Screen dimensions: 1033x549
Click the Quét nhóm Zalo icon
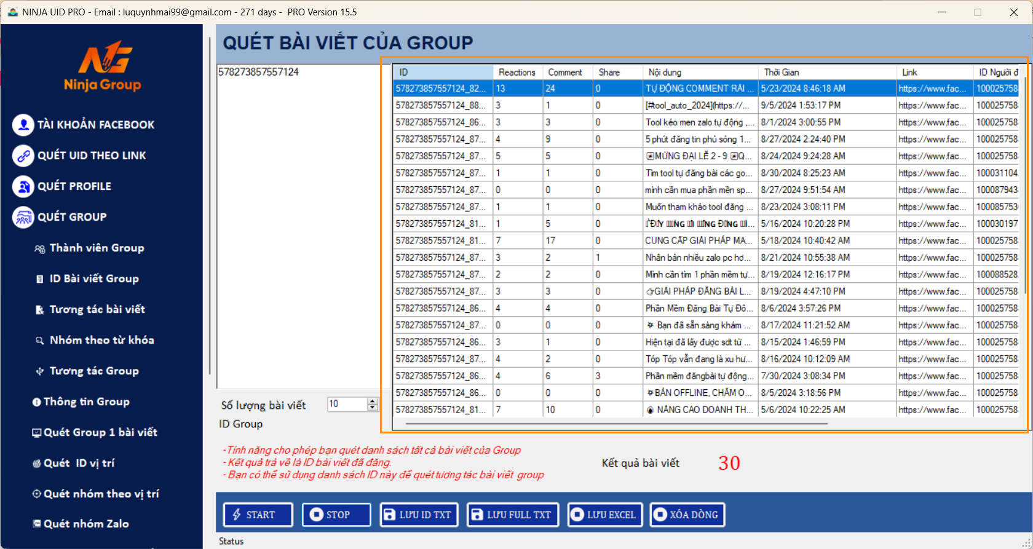click(x=37, y=524)
